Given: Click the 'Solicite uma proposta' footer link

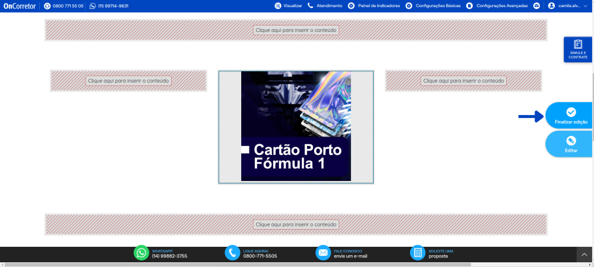Looking at the screenshot, I should click(441, 253).
